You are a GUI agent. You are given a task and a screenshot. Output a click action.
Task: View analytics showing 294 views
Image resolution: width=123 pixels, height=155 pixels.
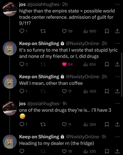pyautogui.click(x=90, y=124)
